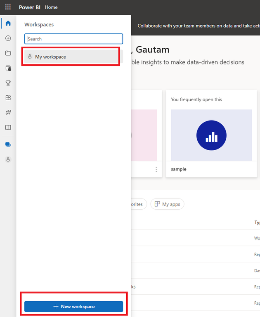Screen dimensions: 260x317
Task: Click the My workspace sidebar icon
Action: pos(8,159)
